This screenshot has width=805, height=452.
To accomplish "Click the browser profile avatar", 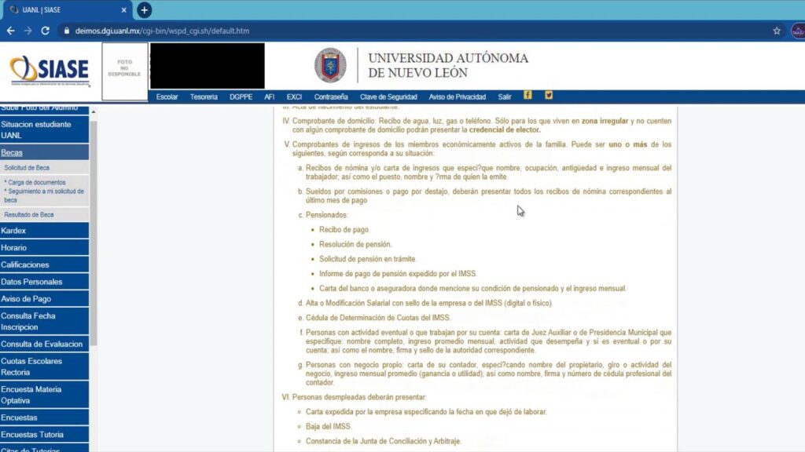I will [x=798, y=31].
